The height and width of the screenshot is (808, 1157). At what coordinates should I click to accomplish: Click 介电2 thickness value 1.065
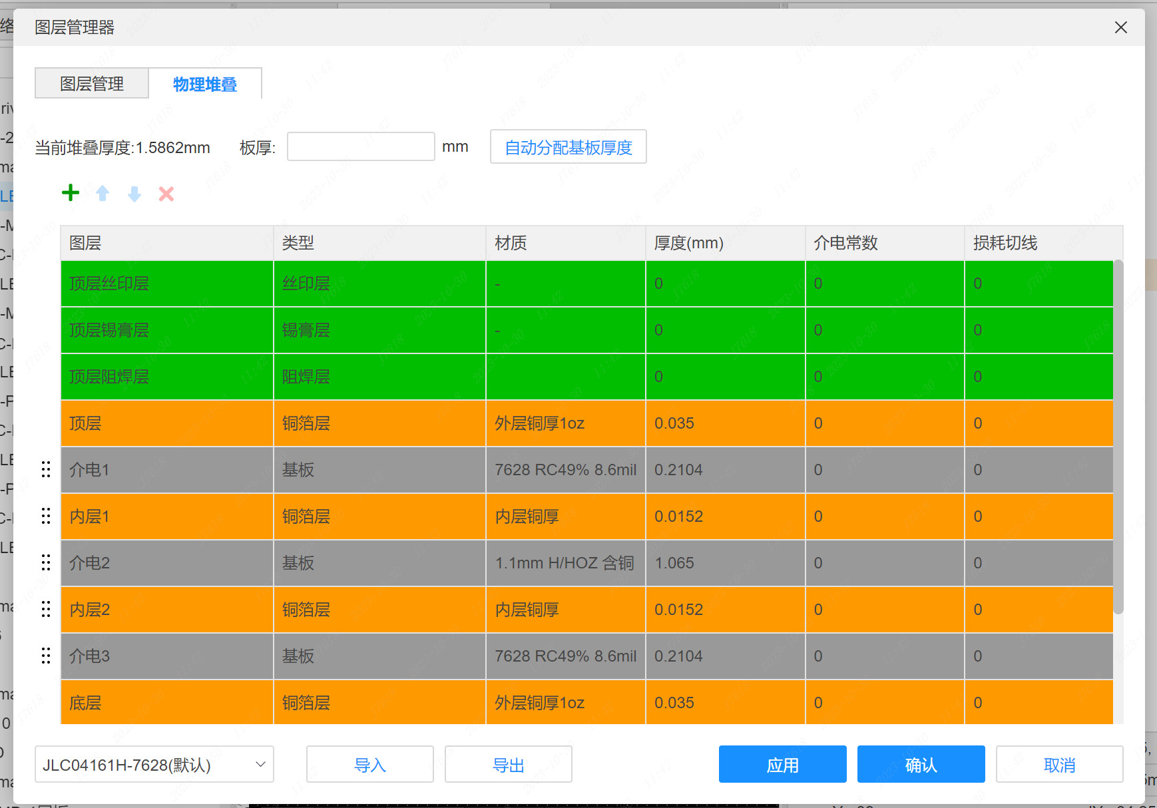pos(726,563)
